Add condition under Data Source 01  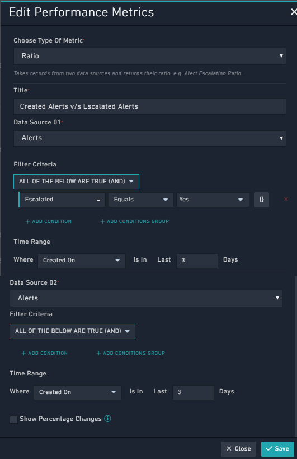49,221
